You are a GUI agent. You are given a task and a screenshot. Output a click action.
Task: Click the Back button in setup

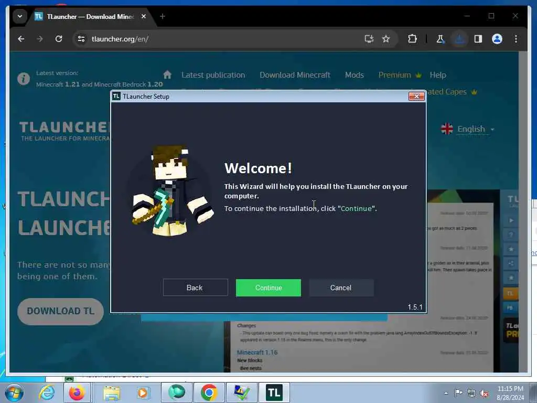(195, 288)
